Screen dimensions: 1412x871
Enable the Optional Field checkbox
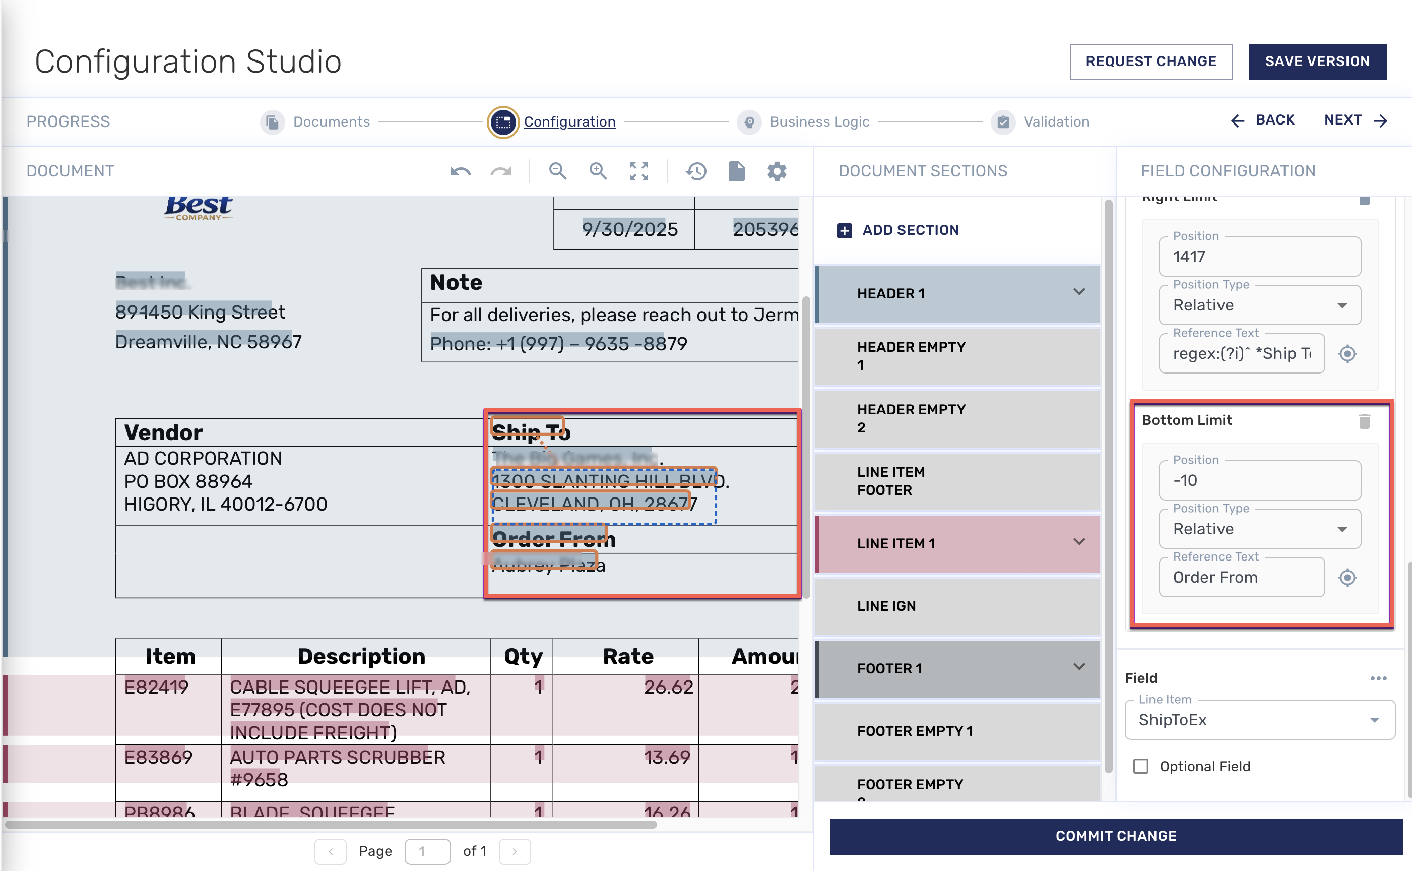click(1141, 766)
